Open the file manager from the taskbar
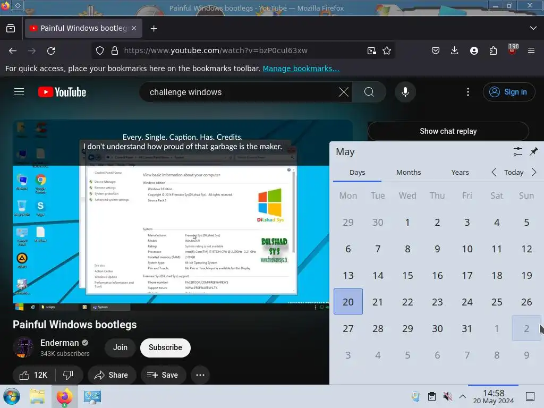 [37, 396]
